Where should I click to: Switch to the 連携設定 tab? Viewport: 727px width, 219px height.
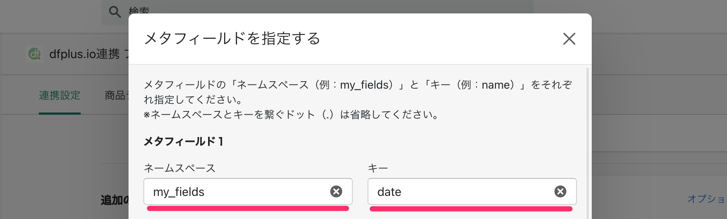click(x=60, y=95)
